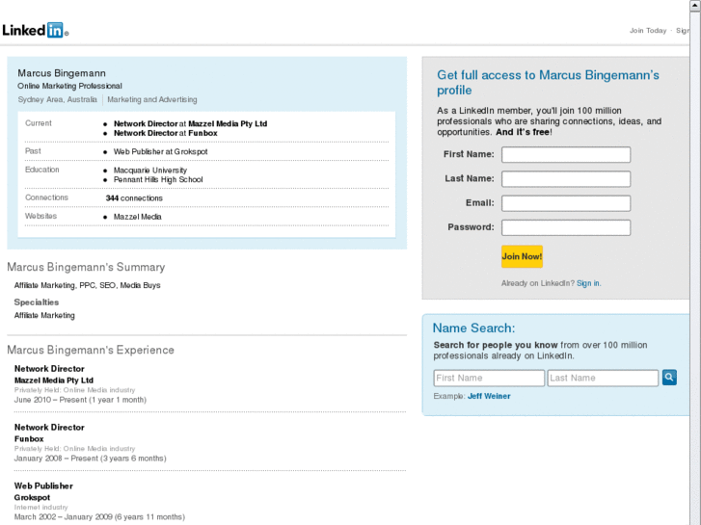Click Affiliate Marketing, PPC, SEO, Media Buys

click(87, 285)
